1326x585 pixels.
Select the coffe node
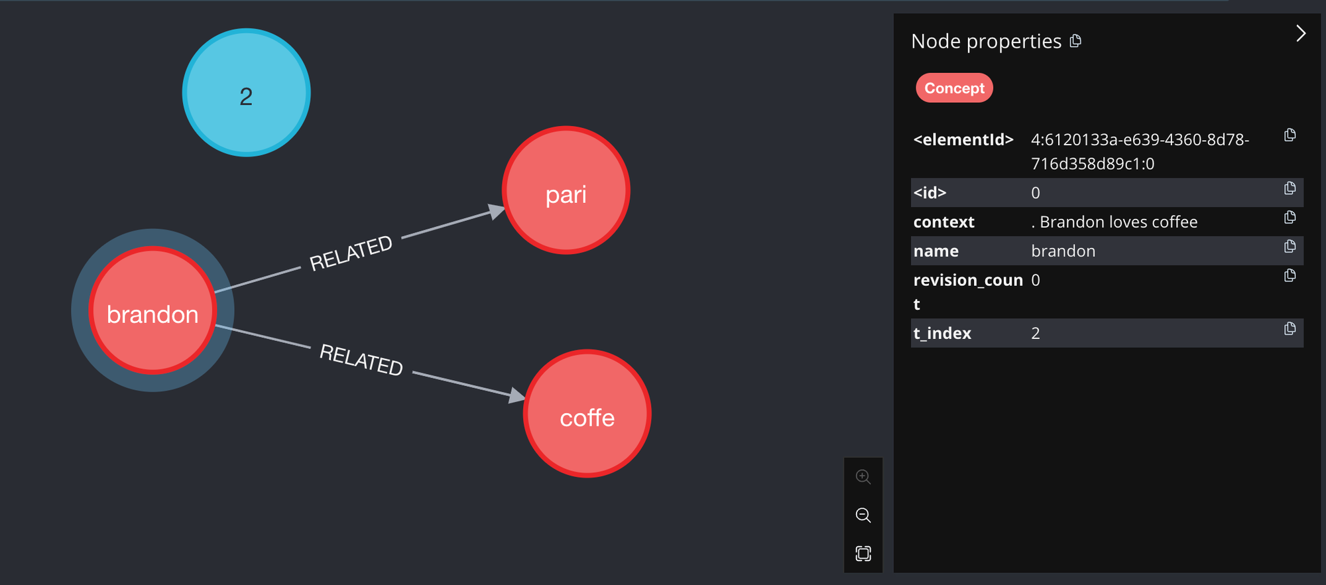[587, 413]
